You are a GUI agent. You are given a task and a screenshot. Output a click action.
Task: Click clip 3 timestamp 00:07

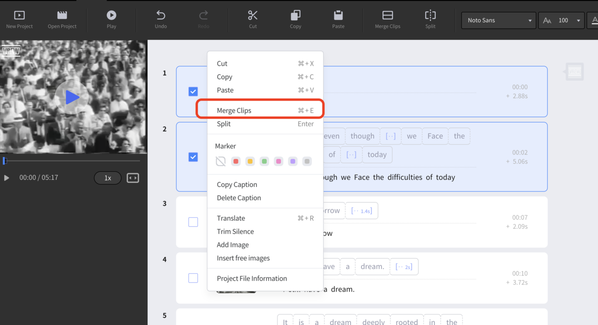tap(520, 218)
